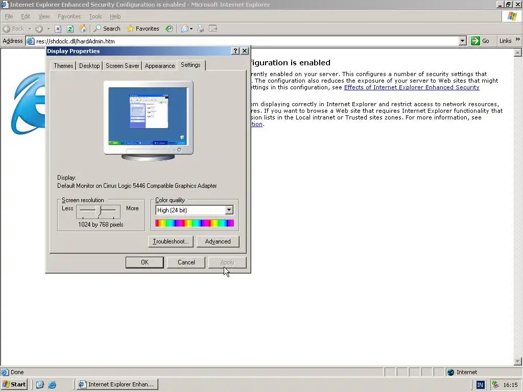Click the Forward navigation arrow icon
Image resolution: width=523 pixels, height=392 pixels.
click(39, 29)
